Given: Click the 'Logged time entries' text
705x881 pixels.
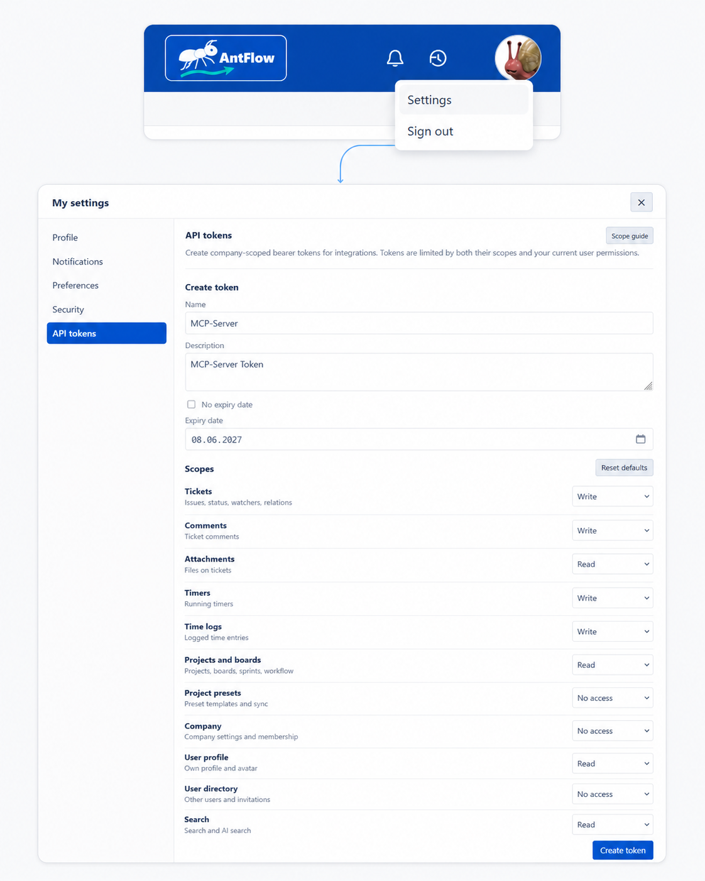Looking at the screenshot, I should click(x=216, y=638).
